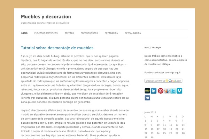Open the VK social icon
This screenshot has height=139, width=209.
(147, 98)
